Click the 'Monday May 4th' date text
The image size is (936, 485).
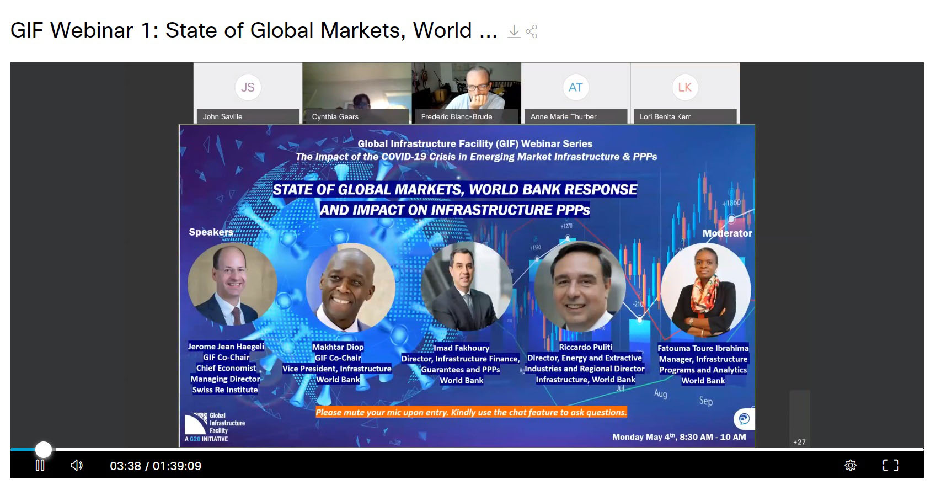point(679,436)
